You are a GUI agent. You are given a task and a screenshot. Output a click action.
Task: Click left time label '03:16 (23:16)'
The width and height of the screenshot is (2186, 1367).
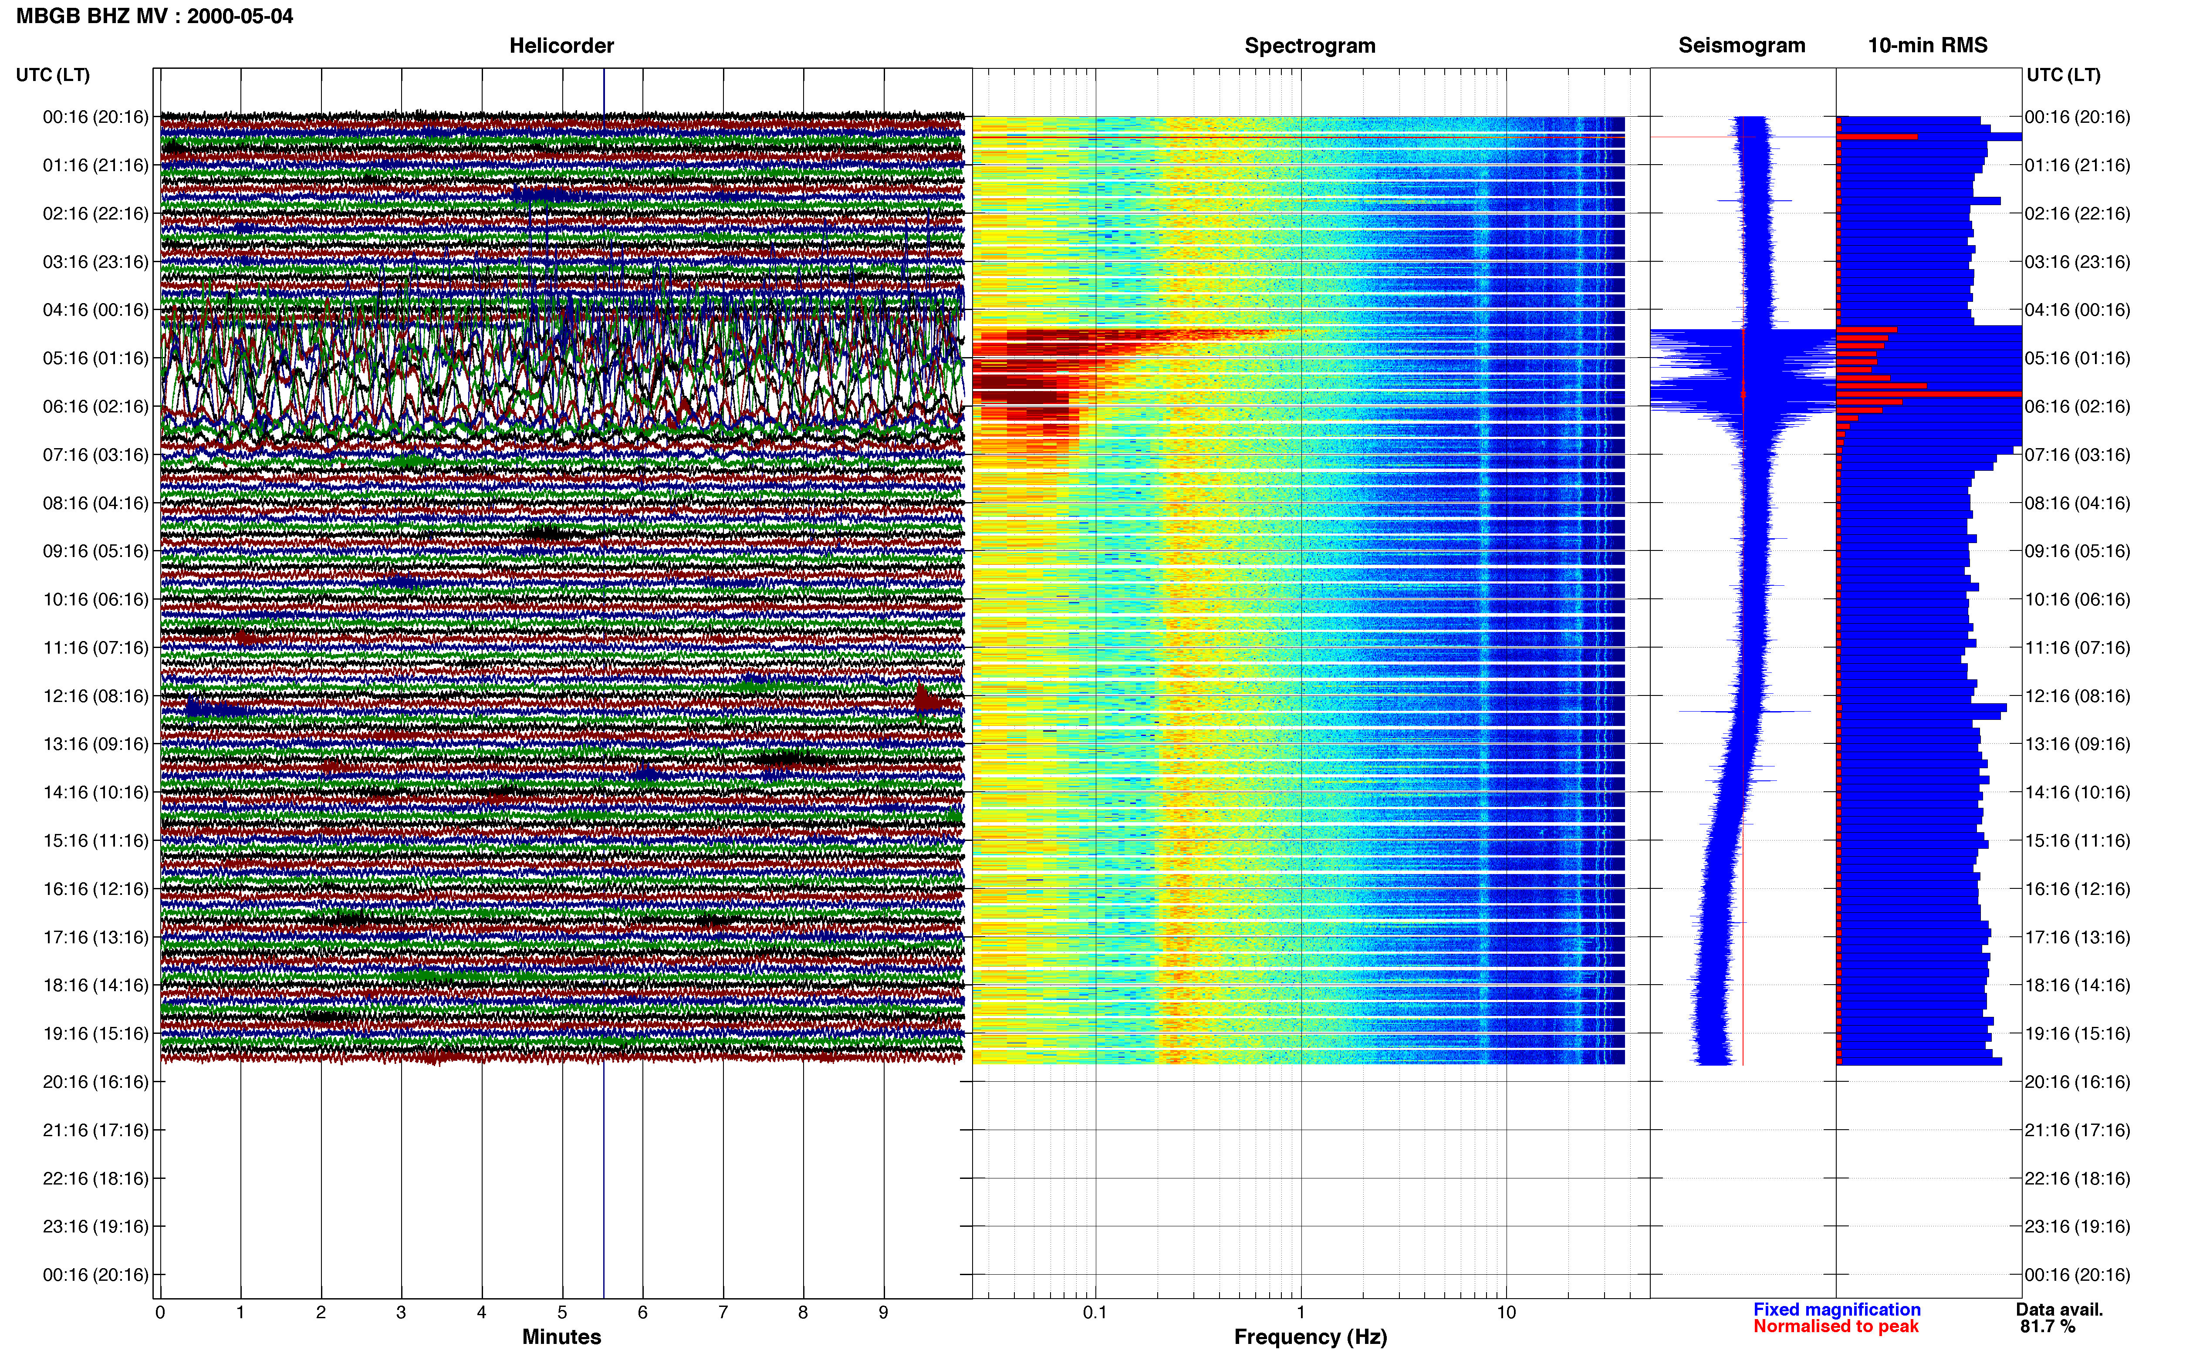click(95, 261)
